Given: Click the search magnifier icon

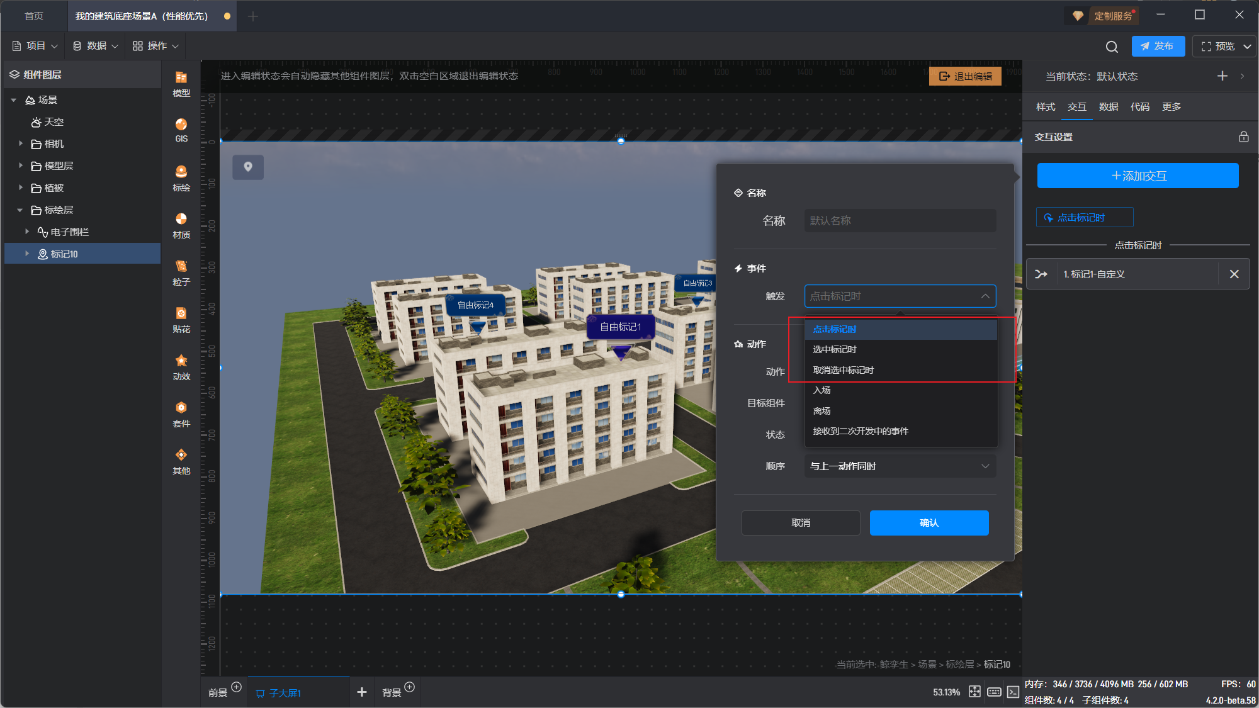Looking at the screenshot, I should click(x=1112, y=47).
